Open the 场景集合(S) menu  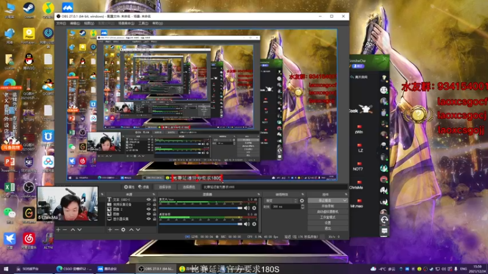click(x=126, y=23)
